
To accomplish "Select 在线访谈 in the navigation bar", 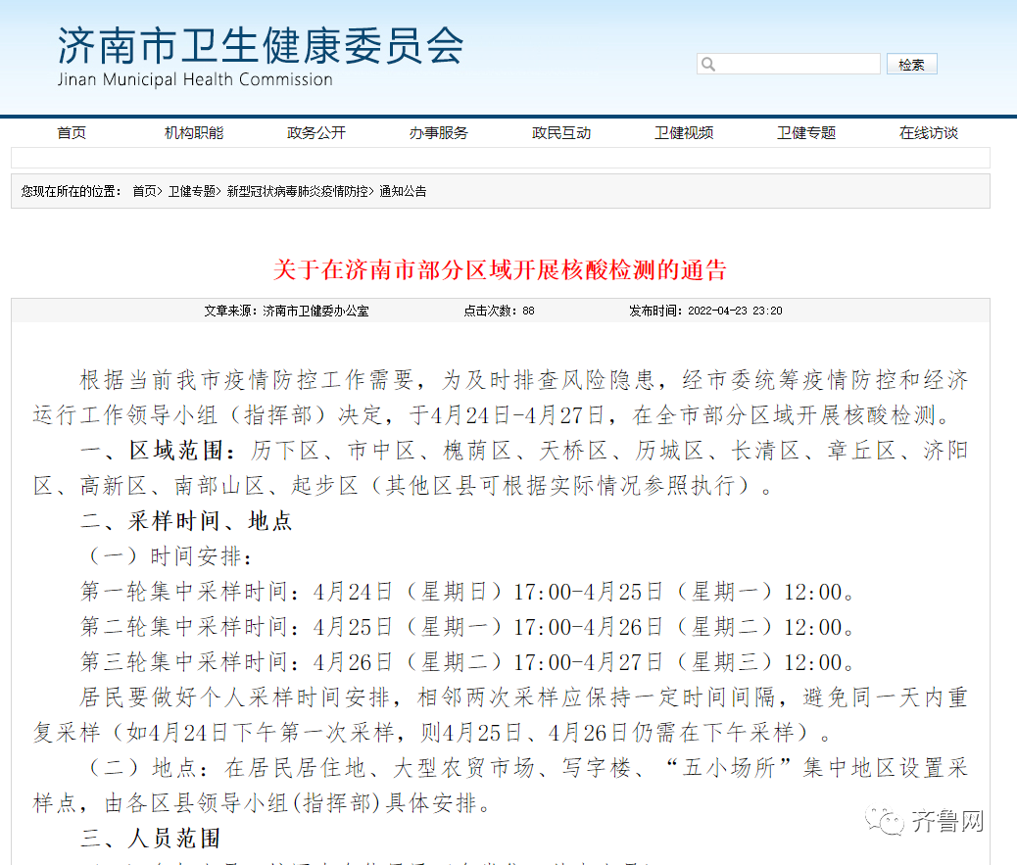I will click(928, 132).
